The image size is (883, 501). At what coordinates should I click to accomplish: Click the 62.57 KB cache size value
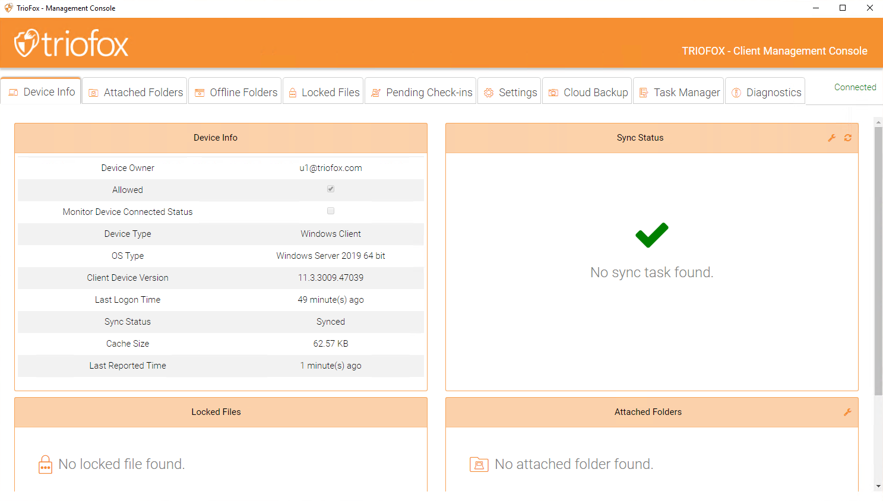331,344
